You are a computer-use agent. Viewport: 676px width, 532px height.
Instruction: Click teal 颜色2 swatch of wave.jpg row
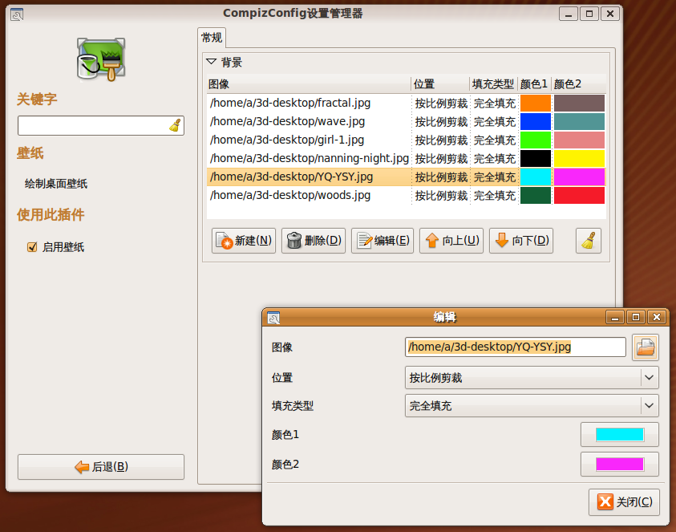click(x=579, y=122)
